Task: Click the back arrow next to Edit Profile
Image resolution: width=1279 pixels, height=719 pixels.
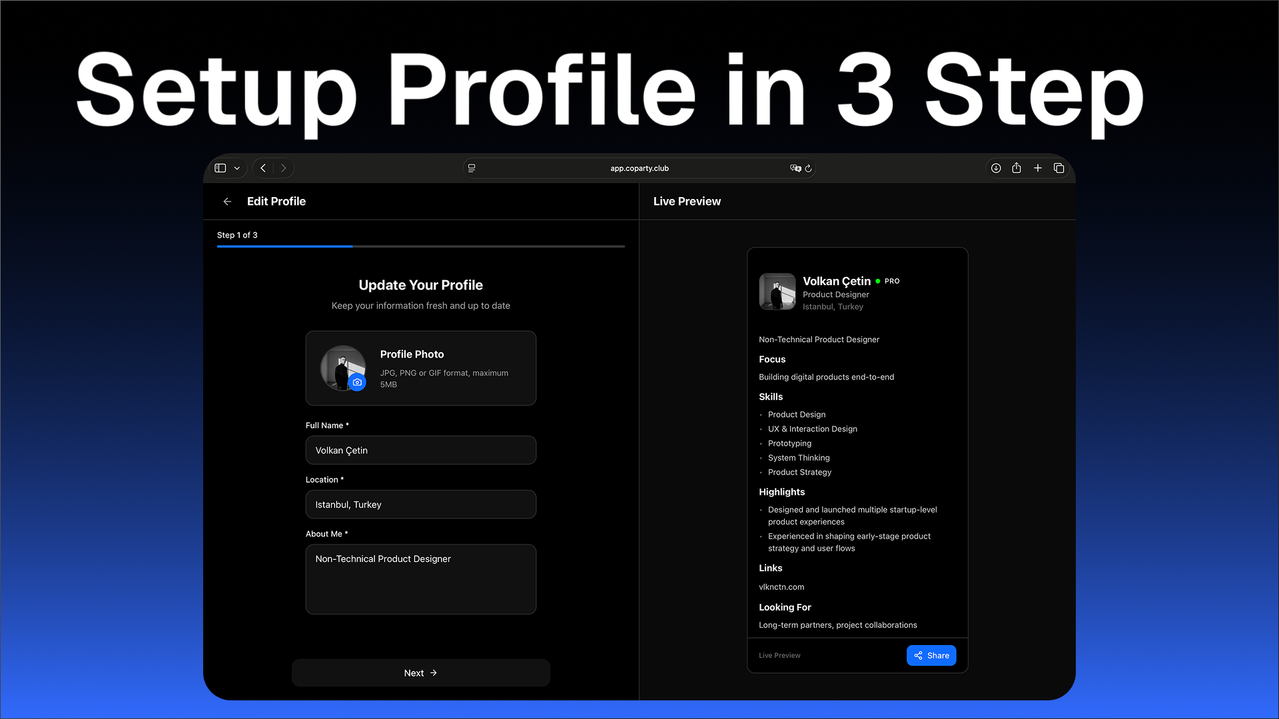Action: (227, 201)
